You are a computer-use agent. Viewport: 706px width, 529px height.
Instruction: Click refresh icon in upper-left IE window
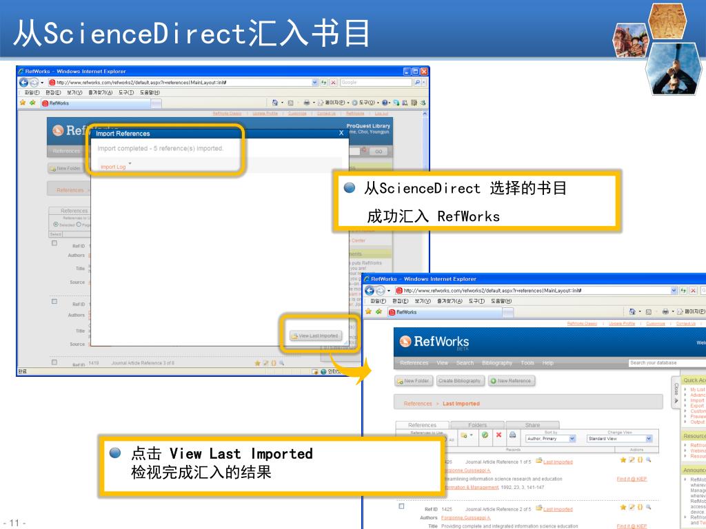(x=324, y=83)
